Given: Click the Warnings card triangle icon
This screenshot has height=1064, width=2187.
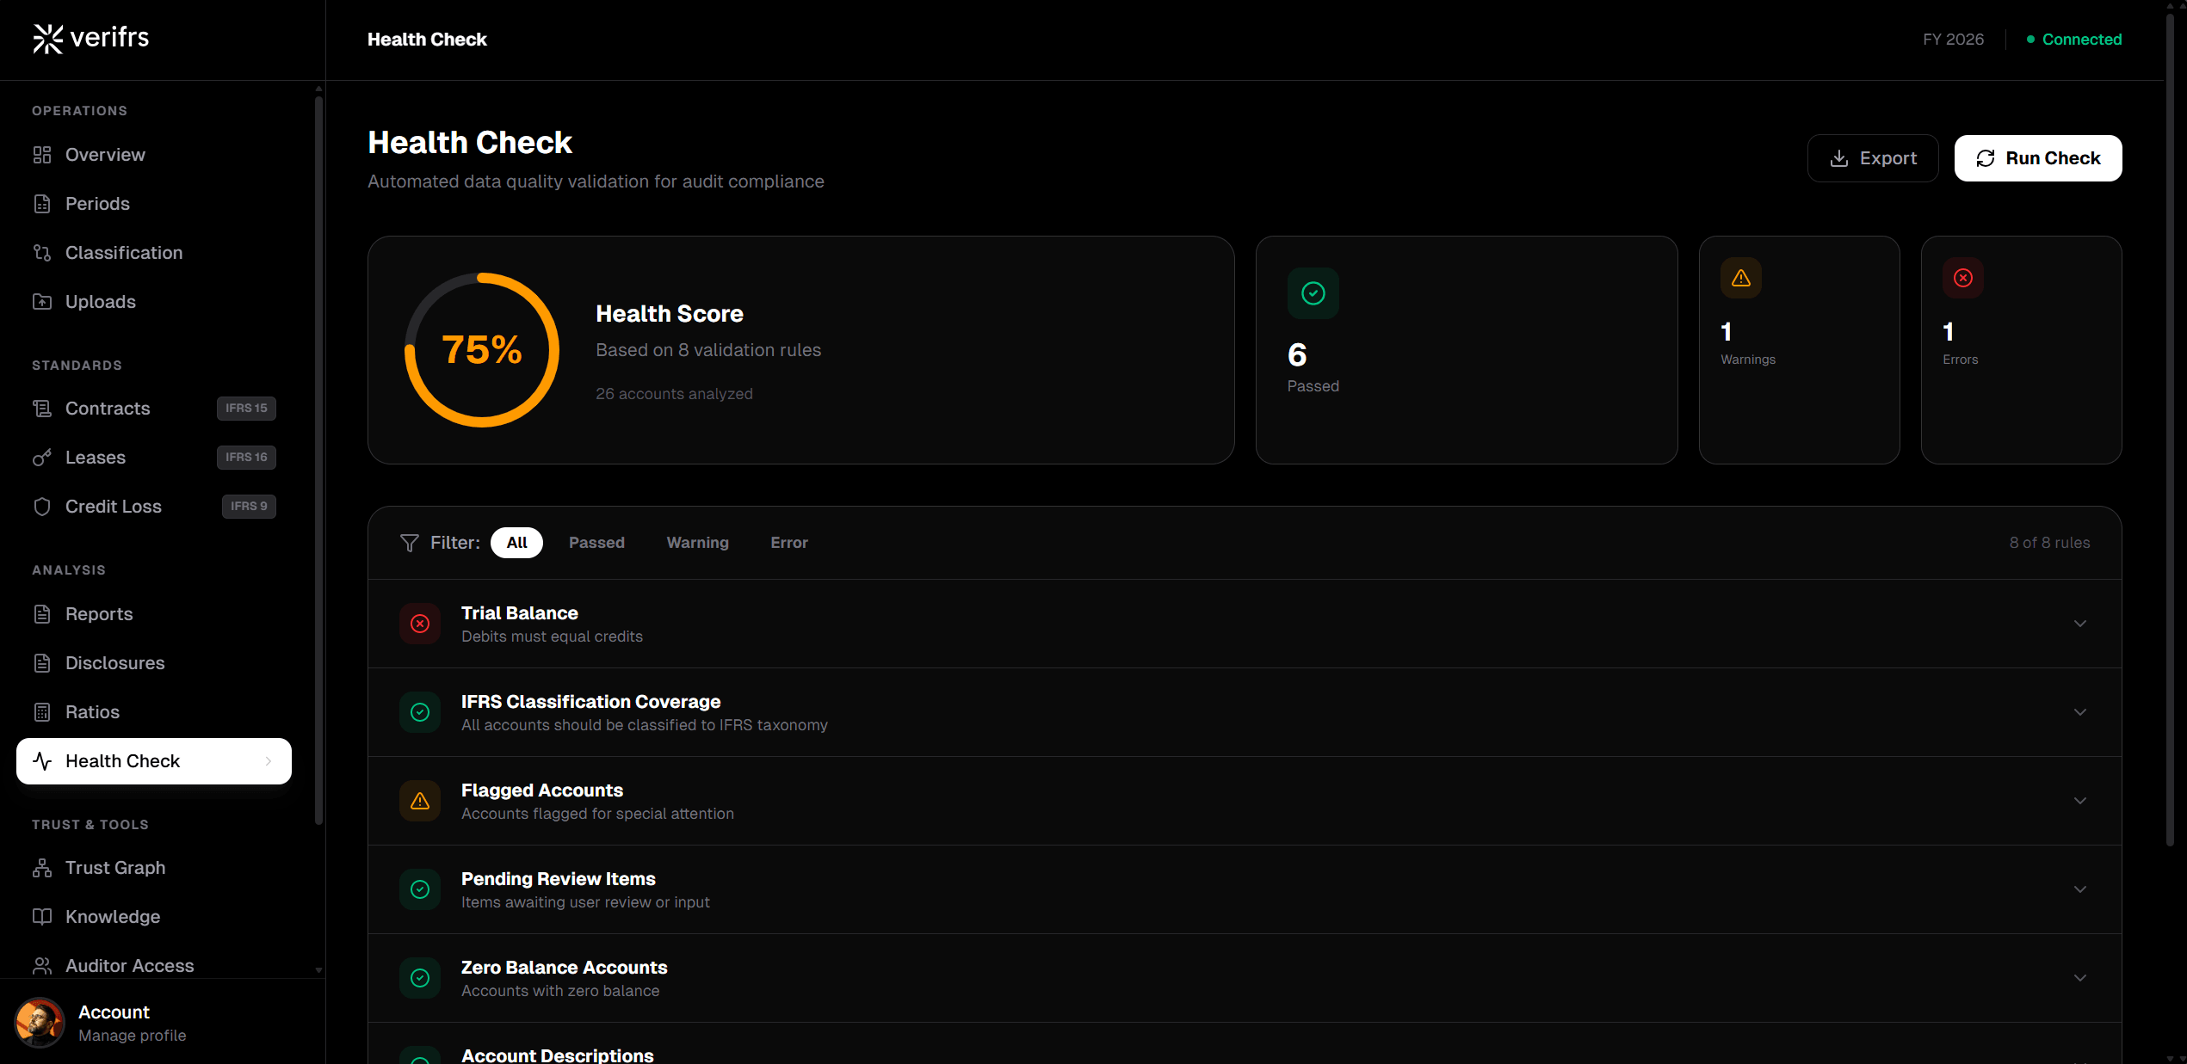Looking at the screenshot, I should pos(1740,278).
